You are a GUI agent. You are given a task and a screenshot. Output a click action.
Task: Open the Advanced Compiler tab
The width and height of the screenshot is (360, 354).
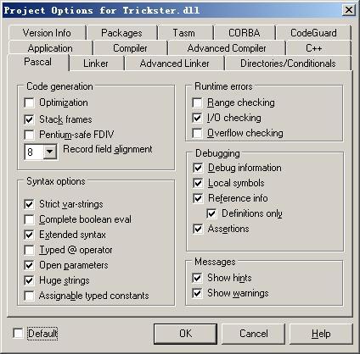(227, 48)
